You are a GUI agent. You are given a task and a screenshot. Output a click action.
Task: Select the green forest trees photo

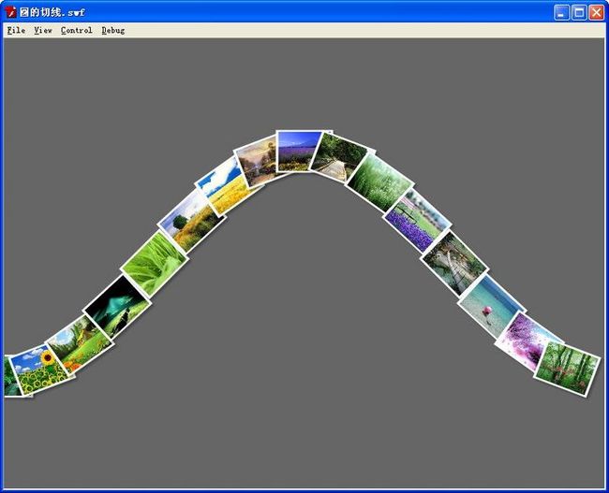567,369
